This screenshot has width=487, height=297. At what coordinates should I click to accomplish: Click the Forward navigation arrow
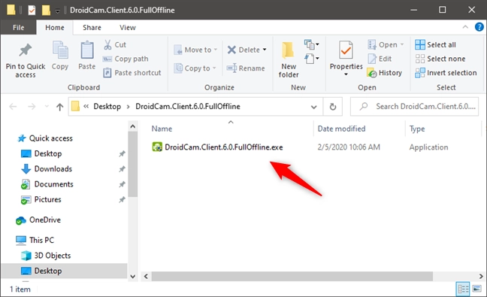click(32, 107)
